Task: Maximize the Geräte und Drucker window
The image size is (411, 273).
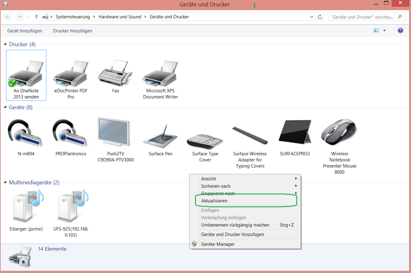Action: click(x=386, y=3)
